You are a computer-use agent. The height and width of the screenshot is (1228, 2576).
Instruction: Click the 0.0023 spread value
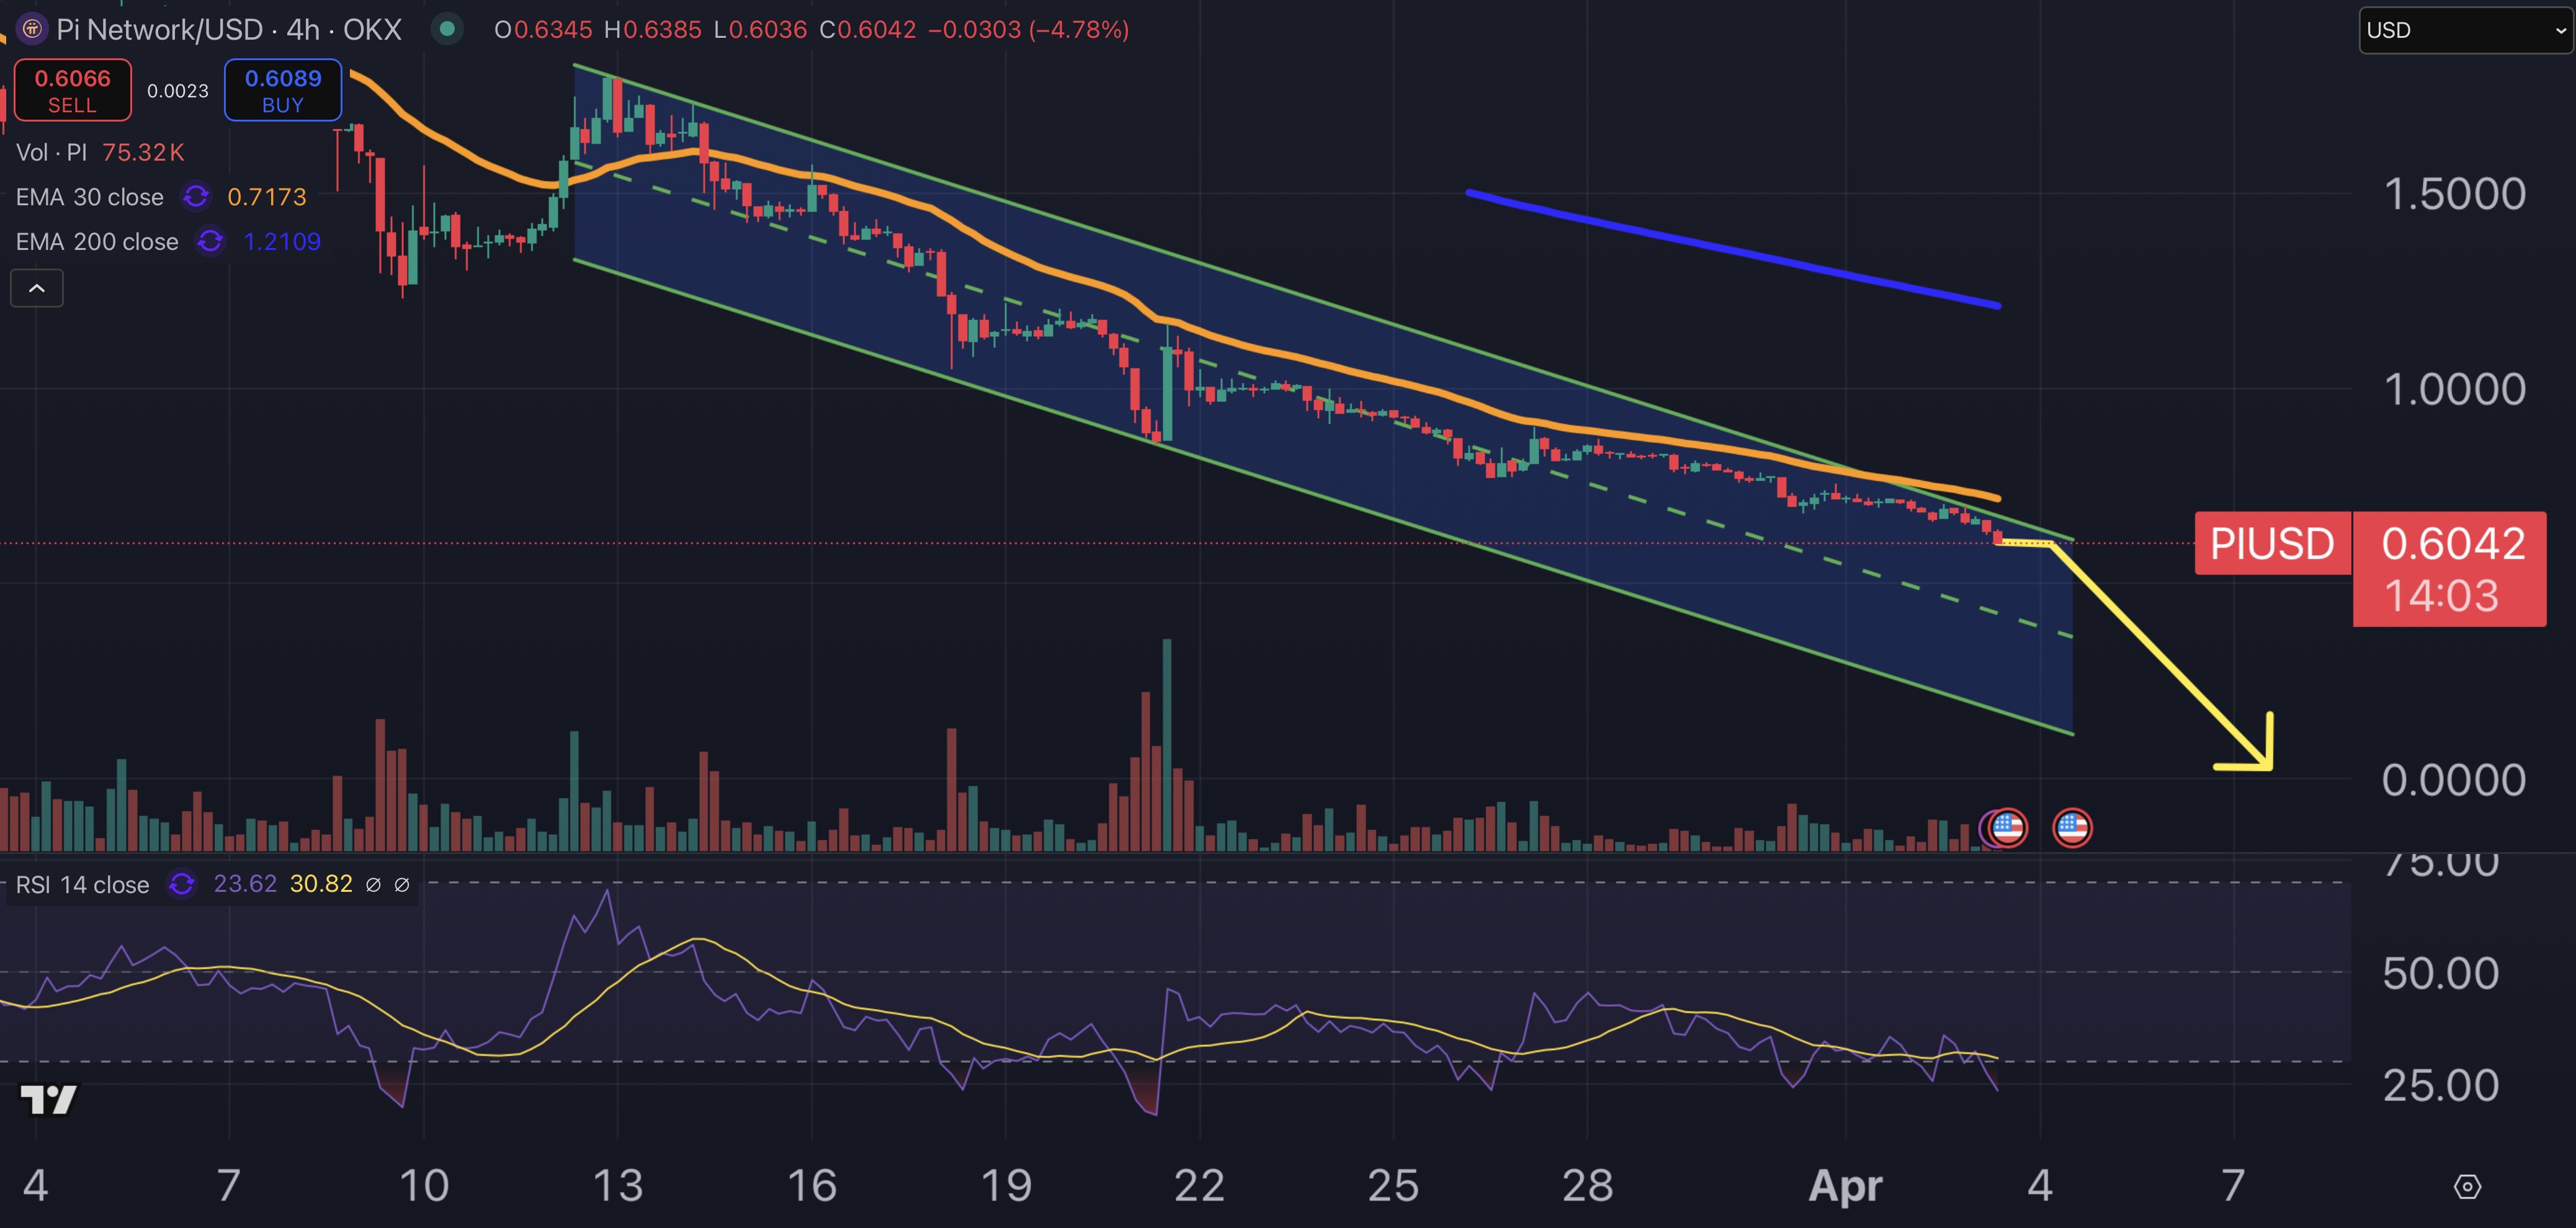178,91
